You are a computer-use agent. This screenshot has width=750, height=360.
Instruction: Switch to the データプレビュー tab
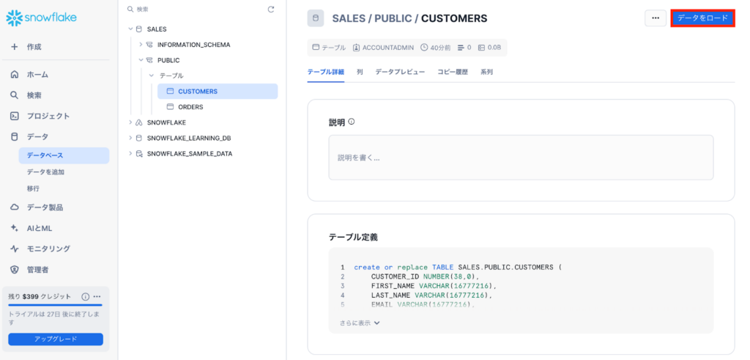[x=400, y=72]
